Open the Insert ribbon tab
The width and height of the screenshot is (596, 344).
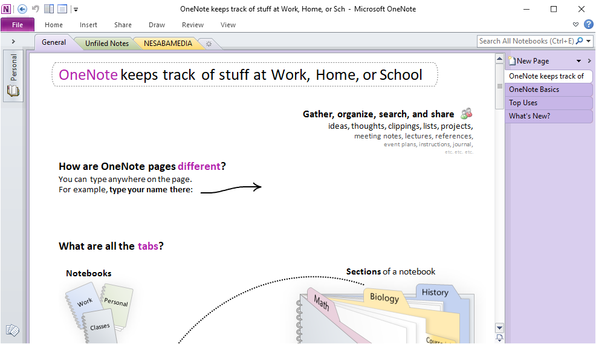(x=88, y=25)
